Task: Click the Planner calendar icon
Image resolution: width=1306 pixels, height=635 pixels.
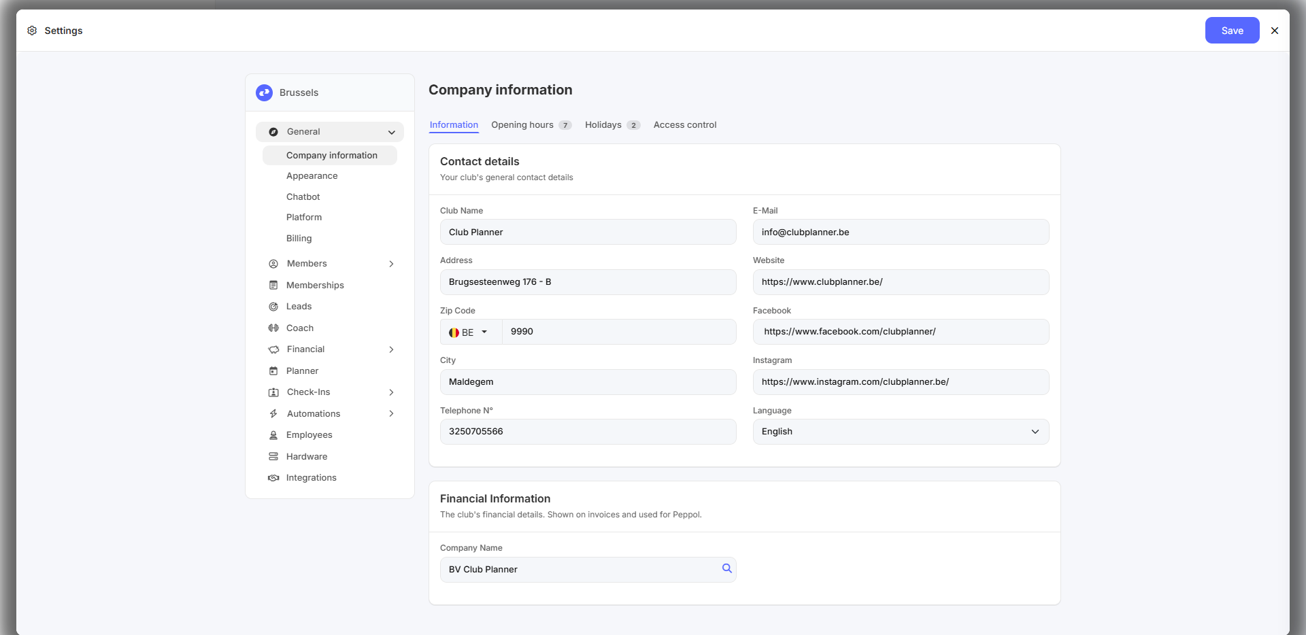Action: pos(273,371)
